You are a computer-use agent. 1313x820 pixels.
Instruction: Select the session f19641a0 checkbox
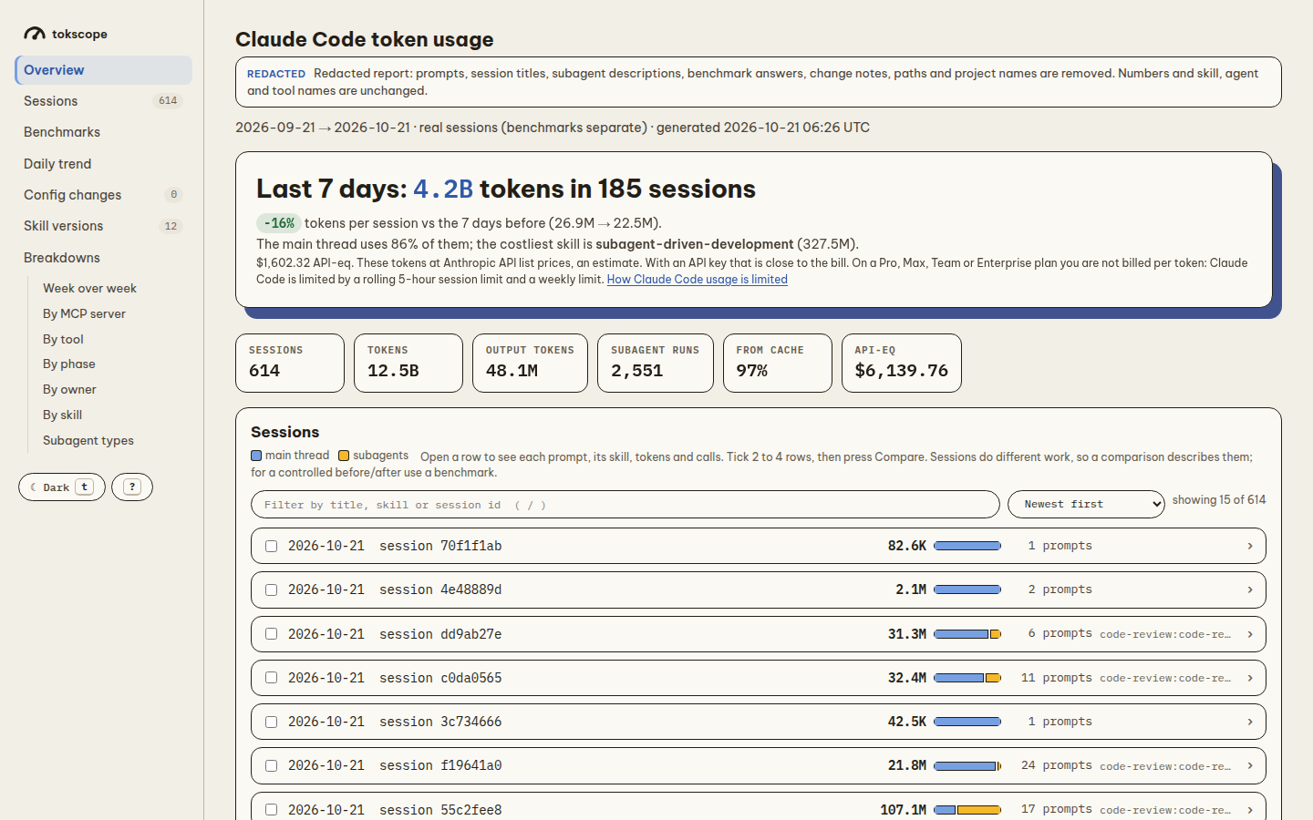[271, 765]
